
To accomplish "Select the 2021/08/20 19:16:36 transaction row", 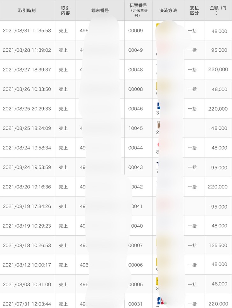I will click(27, 187).
